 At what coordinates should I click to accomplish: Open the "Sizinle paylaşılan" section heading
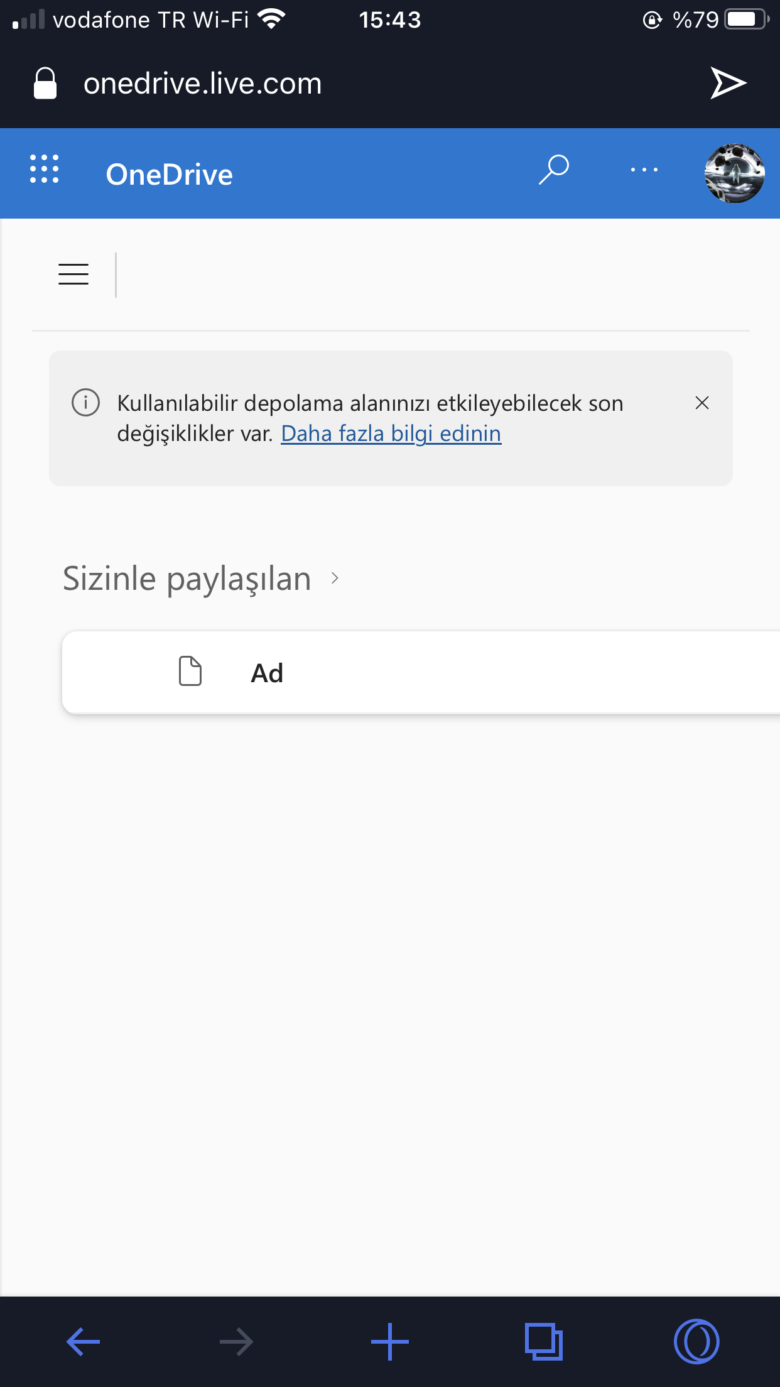[187, 579]
